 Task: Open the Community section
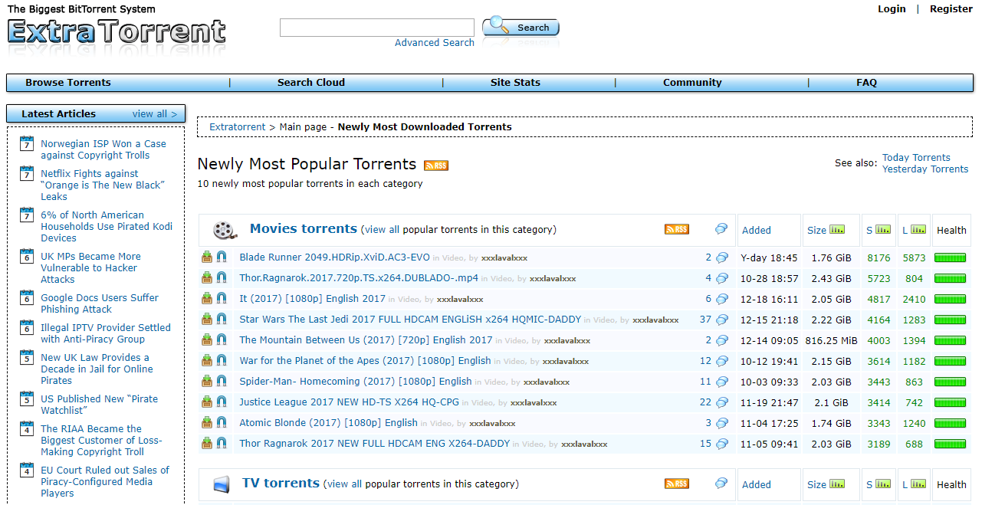coord(691,82)
